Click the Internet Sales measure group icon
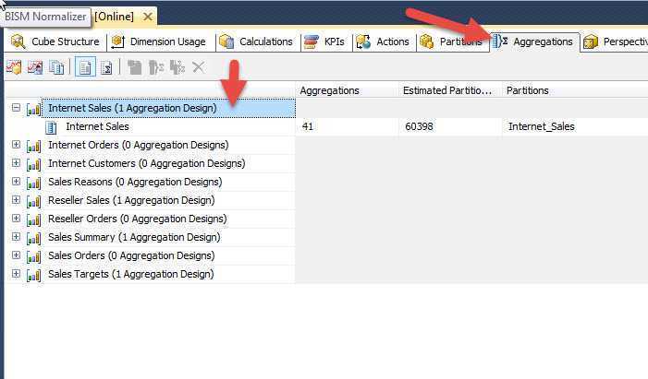This screenshot has width=648, height=379. [x=33, y=109]
